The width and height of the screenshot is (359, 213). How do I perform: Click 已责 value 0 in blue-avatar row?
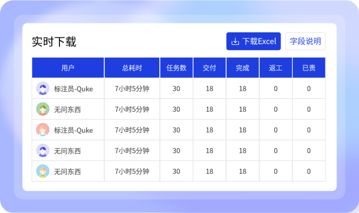[x=309, y=172]
